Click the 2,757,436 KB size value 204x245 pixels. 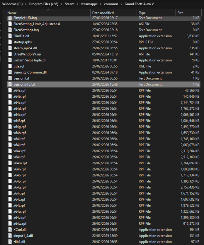(190, 188)
